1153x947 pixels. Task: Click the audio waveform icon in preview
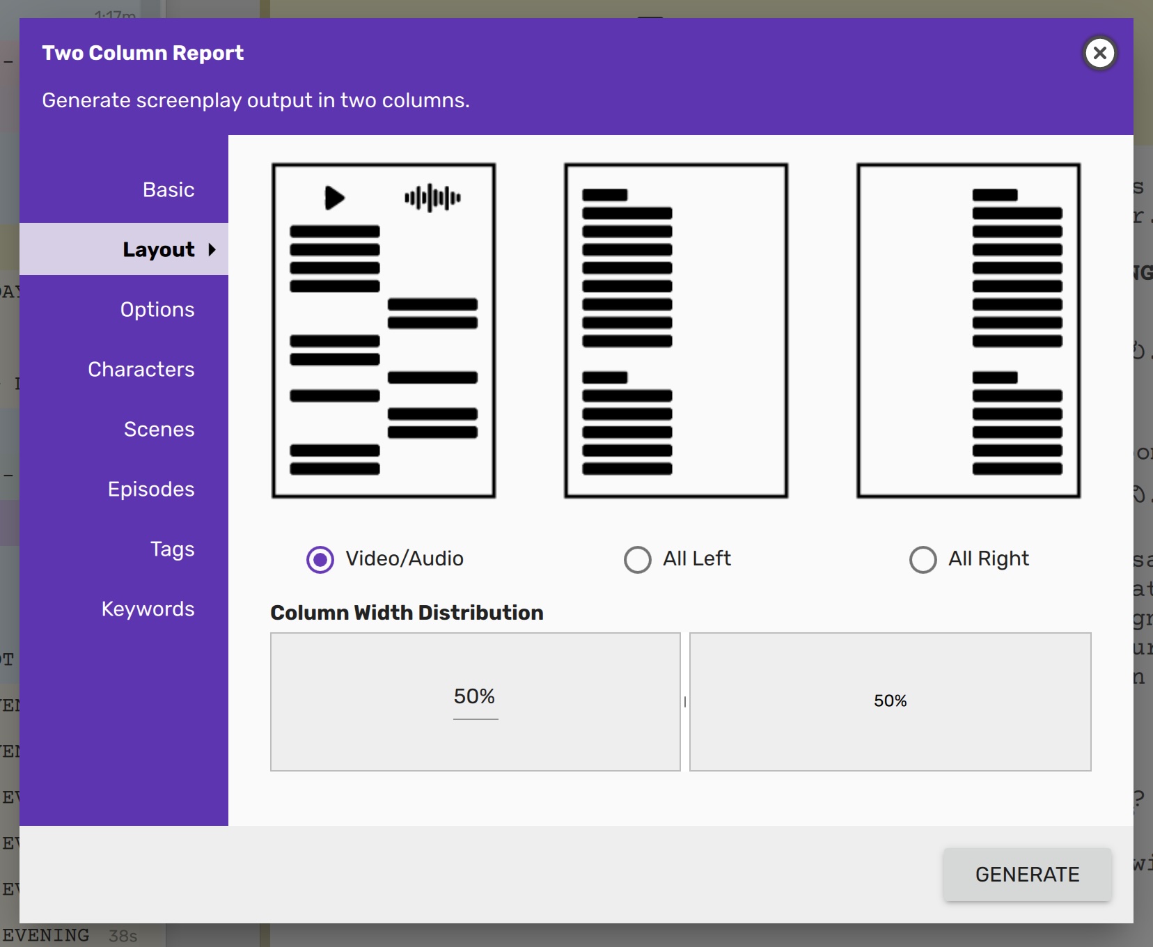(x=432, y=198)
